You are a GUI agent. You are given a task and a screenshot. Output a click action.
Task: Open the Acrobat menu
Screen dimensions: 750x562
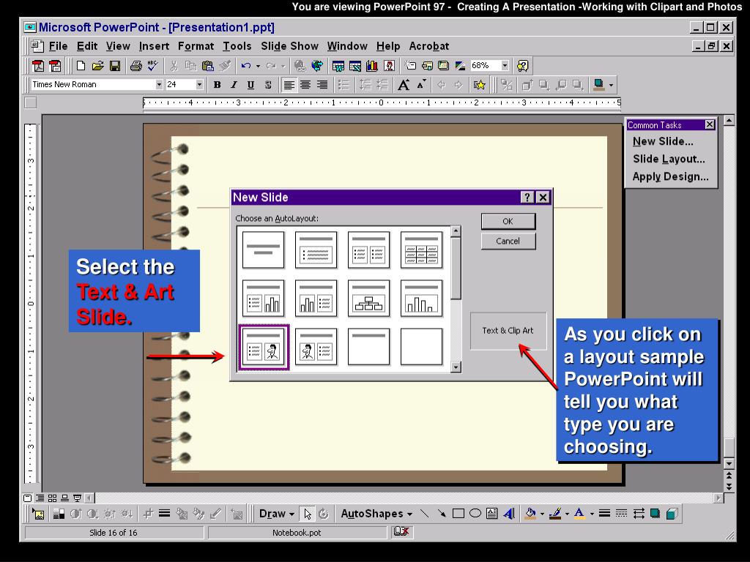point(428,46)
